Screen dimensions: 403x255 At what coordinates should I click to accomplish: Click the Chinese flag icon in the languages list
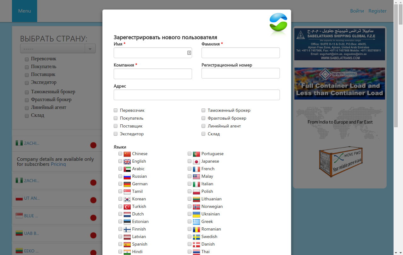point(127,154)
